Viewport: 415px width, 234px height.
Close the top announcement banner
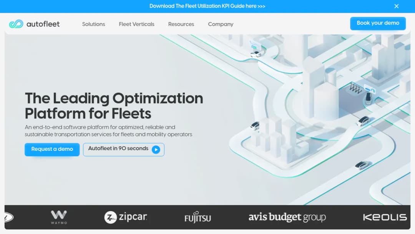click(x=396, y=6)
